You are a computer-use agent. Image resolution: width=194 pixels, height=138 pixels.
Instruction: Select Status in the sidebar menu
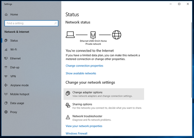14,41
